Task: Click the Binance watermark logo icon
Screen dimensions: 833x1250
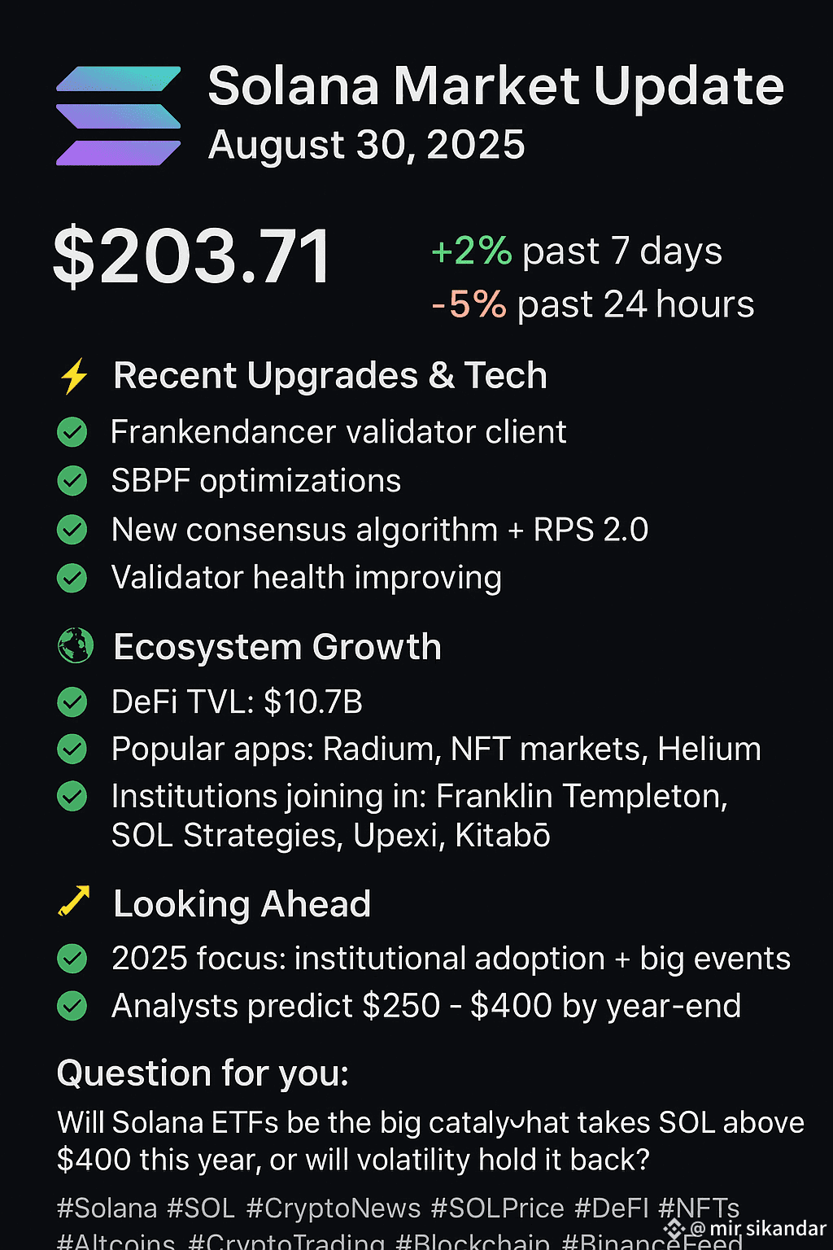Action: click(x=674, y=1229)
